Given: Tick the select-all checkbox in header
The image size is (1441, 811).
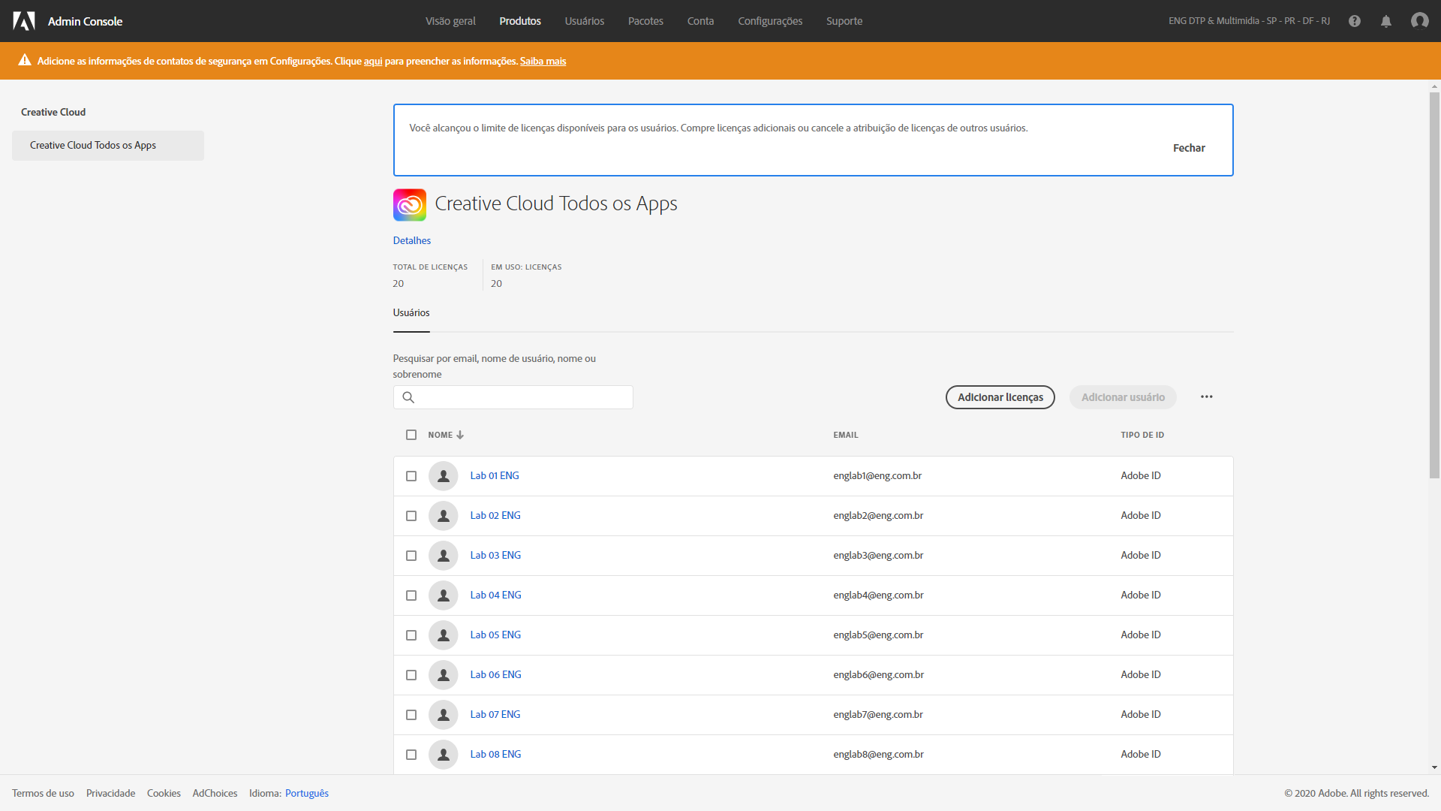Looking at the screenshot, I should 411,435.
